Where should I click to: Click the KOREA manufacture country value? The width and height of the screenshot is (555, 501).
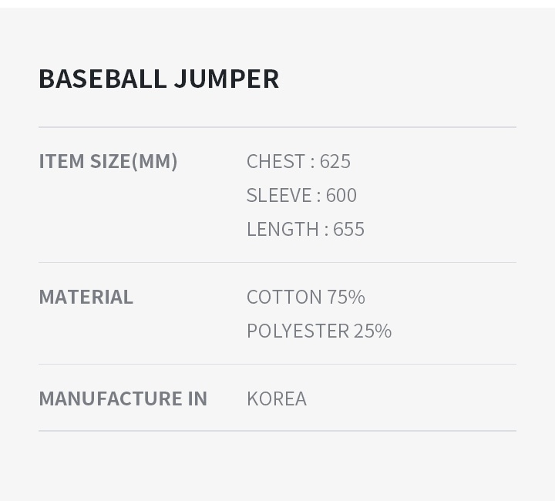(x=277, y=398)
